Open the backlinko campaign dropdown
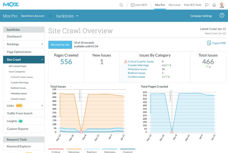228x153 pixels. 77,16
